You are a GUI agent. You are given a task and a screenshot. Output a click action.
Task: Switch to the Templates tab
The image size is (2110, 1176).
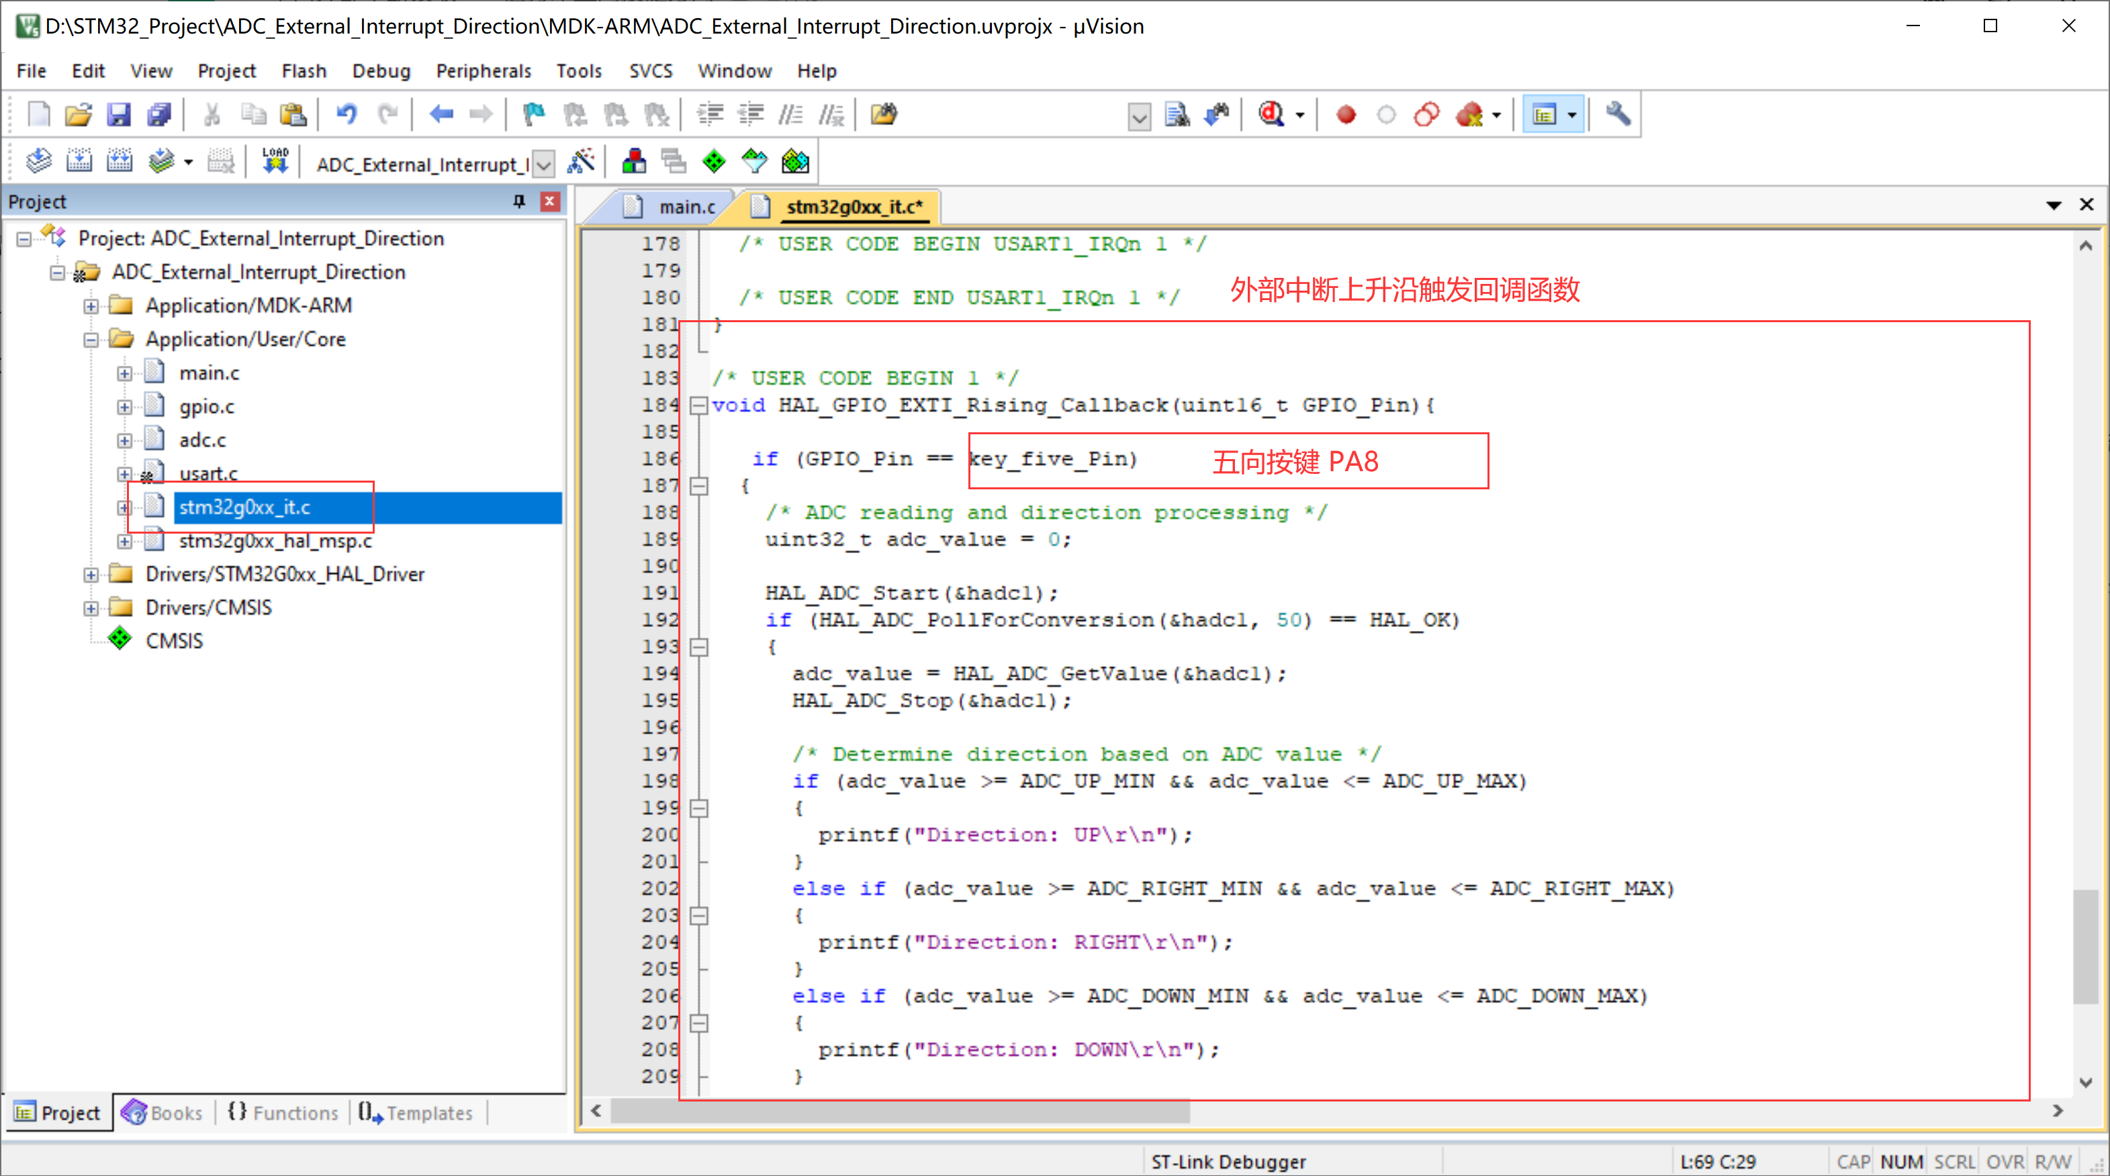pyautogui.click(x=415, y=1113)
